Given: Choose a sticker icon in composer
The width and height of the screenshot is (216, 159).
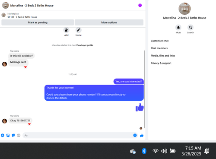Looking at the screenshot, I should (x=13, y=135).
